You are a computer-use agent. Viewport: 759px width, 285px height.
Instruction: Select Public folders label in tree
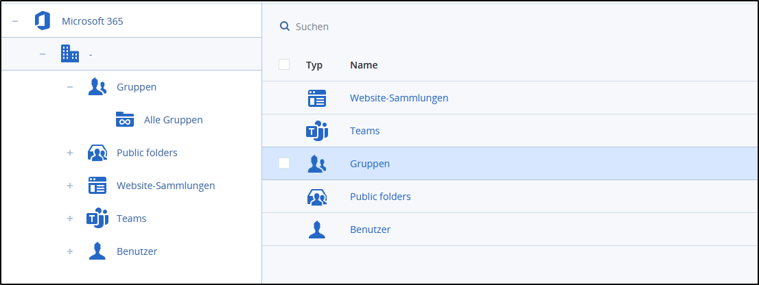click(147, 153)
